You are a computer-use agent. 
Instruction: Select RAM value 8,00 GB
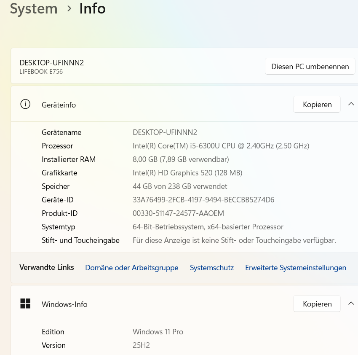click(181, 159)
